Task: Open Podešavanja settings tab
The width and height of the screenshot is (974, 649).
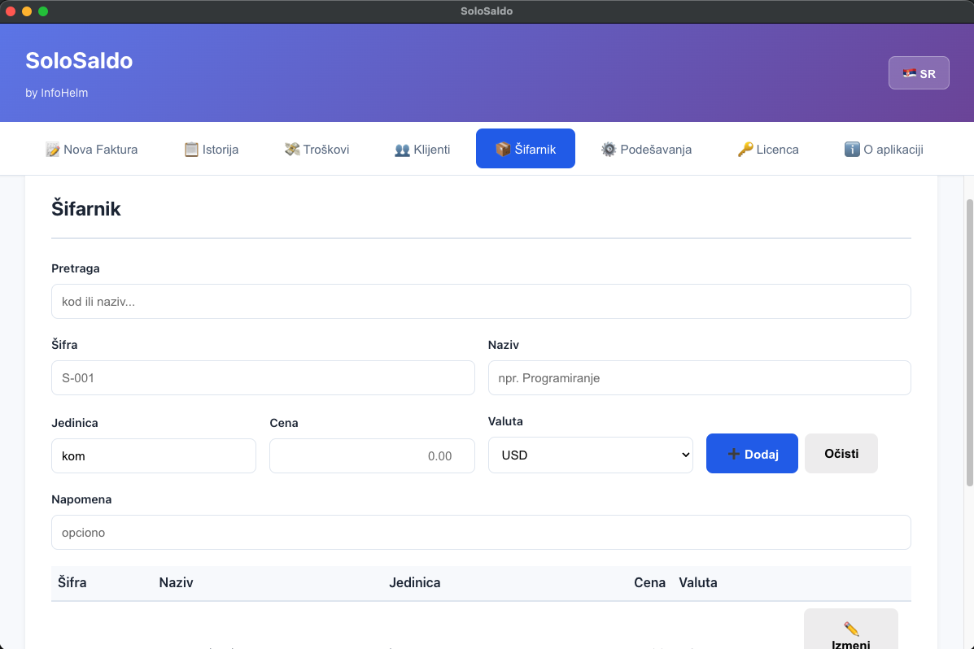Action: [x=646, y=149]
